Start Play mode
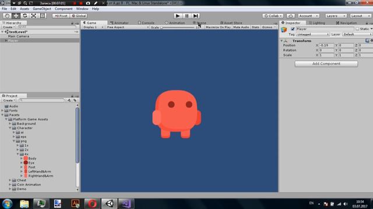The width and height of the screenshot is (373, 209). 177,16
